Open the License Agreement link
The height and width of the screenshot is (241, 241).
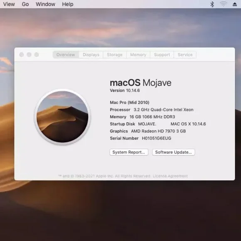tap(170, 176)
